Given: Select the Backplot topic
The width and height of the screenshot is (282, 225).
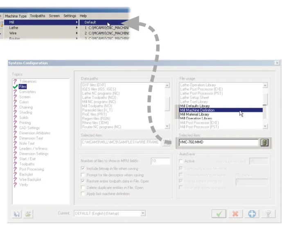Looking at the screenshot, I should coord(26,174).
